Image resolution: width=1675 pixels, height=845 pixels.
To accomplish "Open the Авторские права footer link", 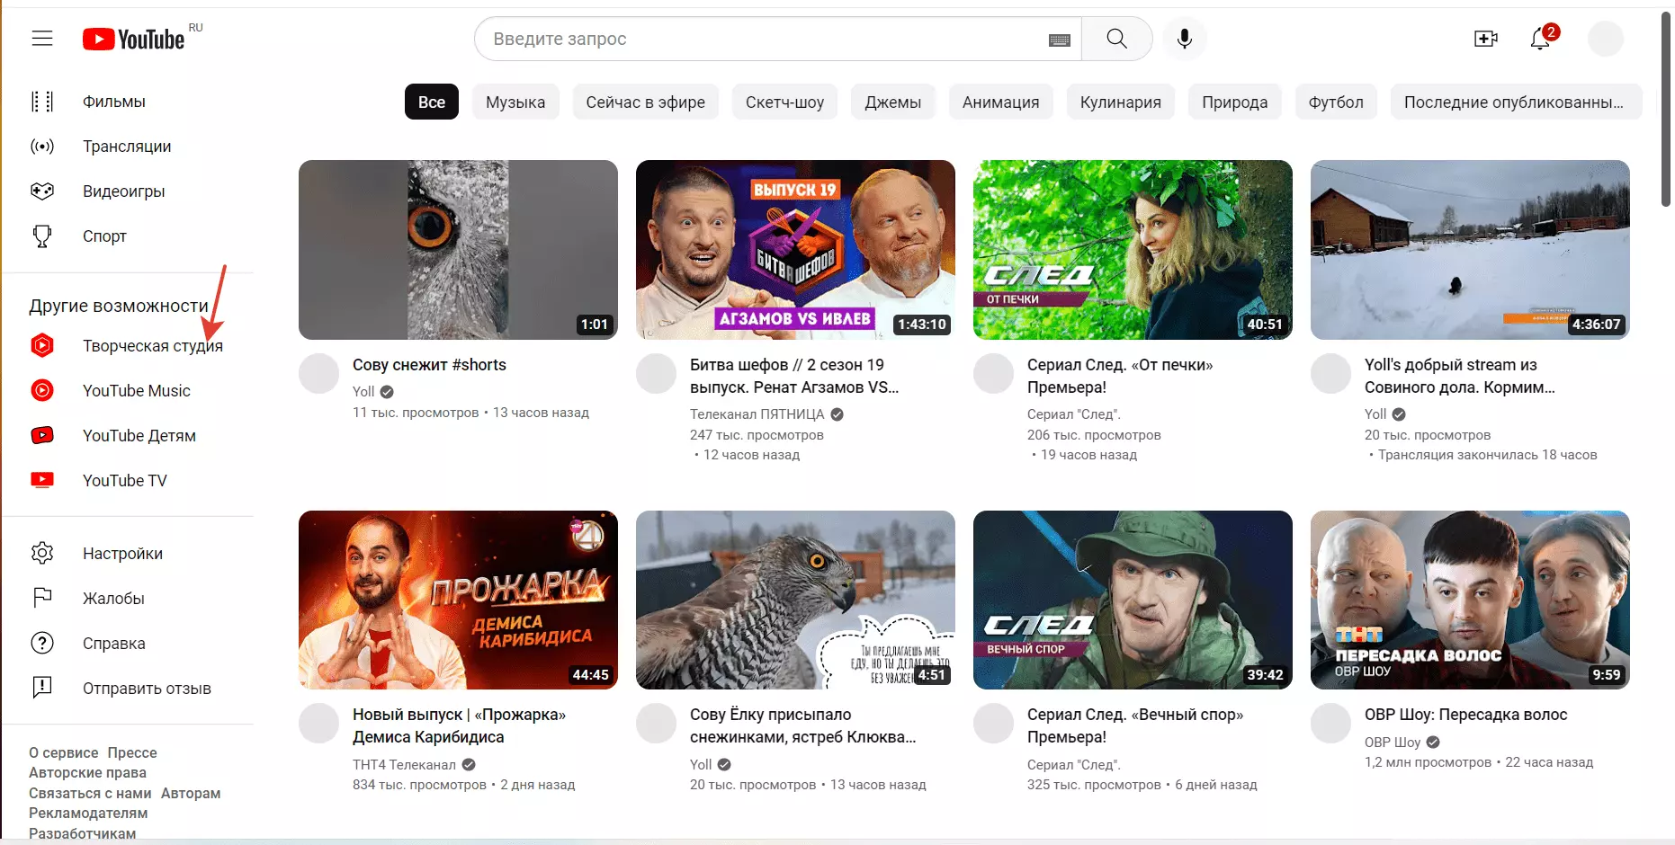I will pos(87,772).
